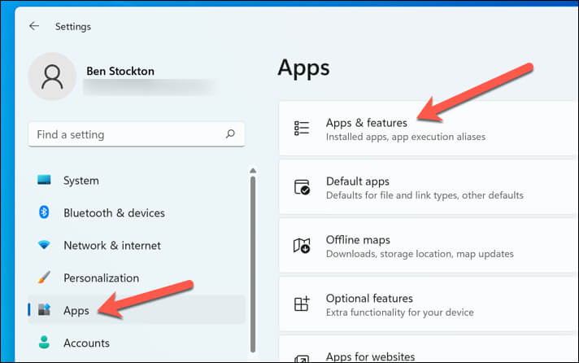This screenshot has width=579, height=363.
Task: Click the back arrow in Settings
Action: click(34, 26)
